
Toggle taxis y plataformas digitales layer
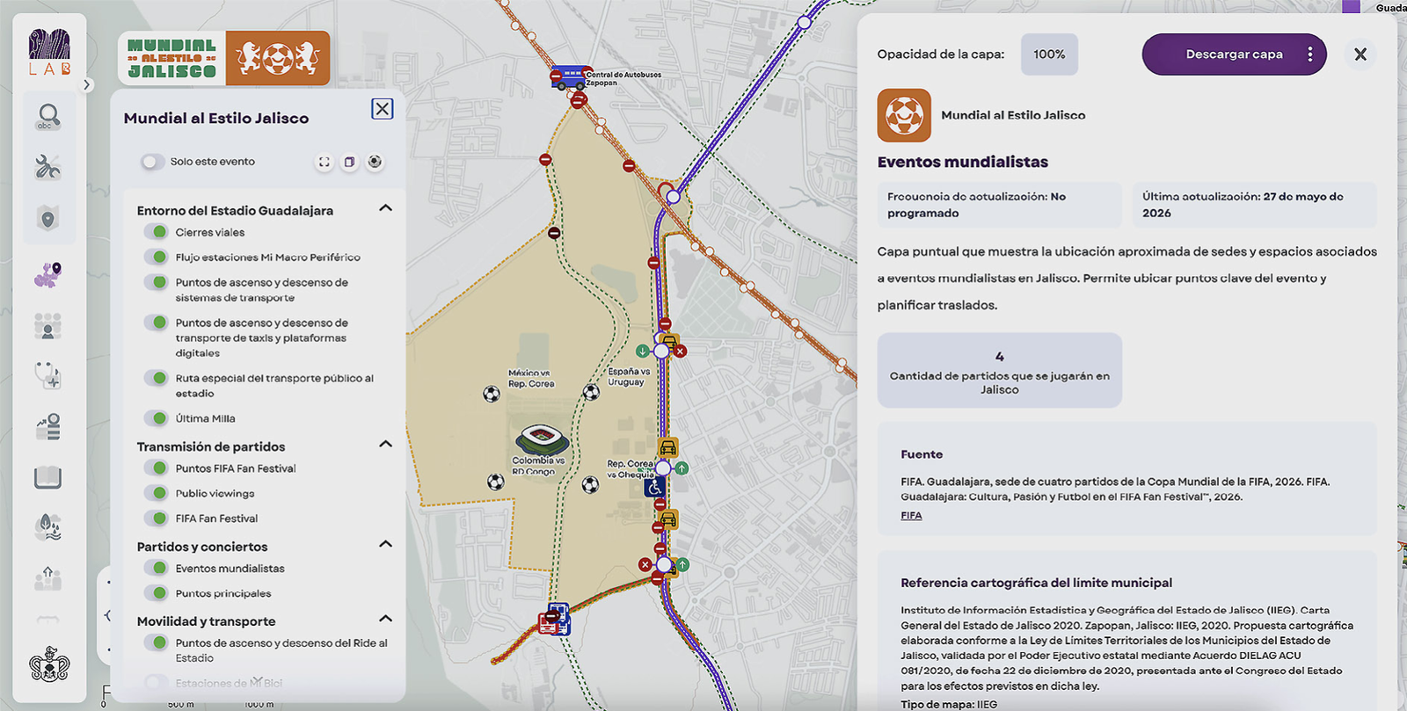click(157, 323)
